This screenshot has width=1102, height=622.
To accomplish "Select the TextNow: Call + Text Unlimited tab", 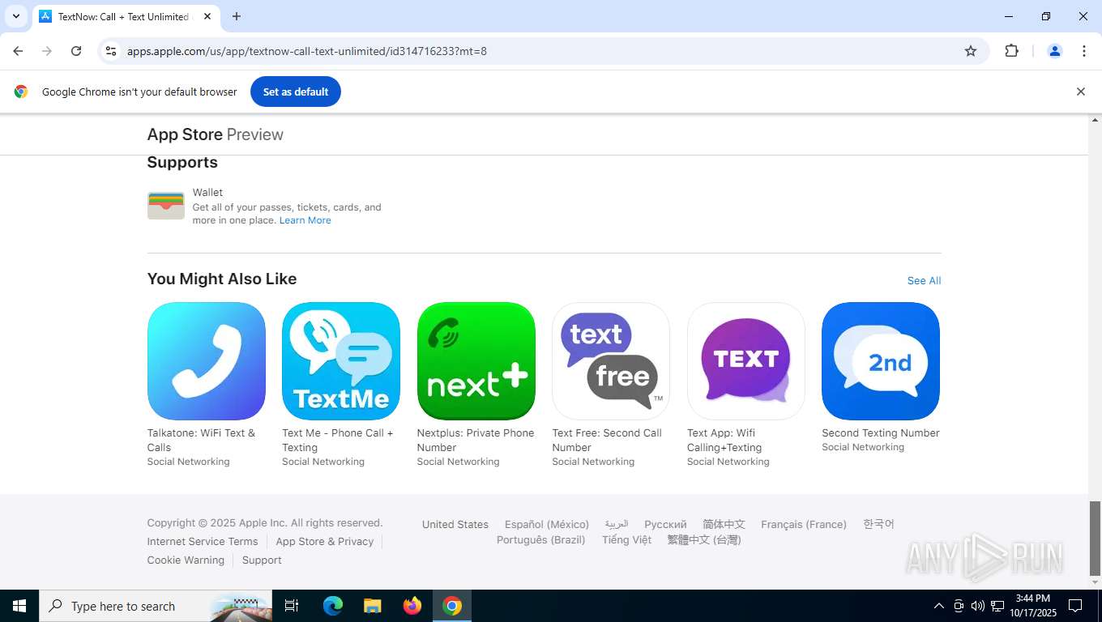I will coord(126,16).
